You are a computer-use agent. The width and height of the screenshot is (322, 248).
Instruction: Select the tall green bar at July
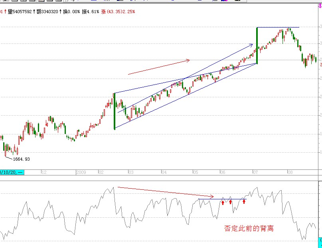pos(257,45)
